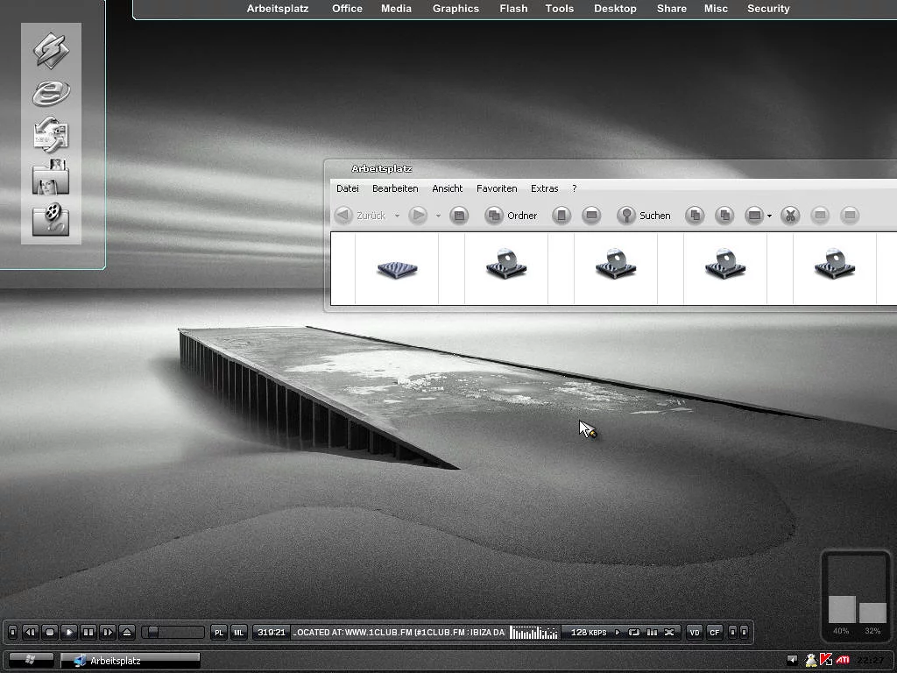Image resolution: width=897 pixels, height=673 pixels.
Task: Toggle shuffle in the player bar
Action: click(x=670, y=632)
